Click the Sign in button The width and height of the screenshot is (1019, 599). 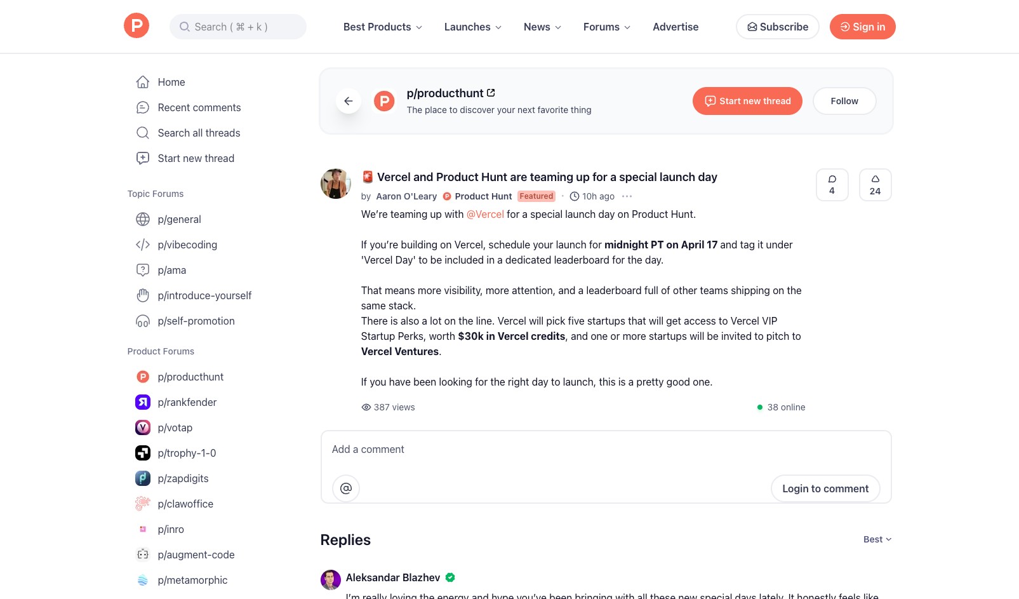[x=863, y=27]
